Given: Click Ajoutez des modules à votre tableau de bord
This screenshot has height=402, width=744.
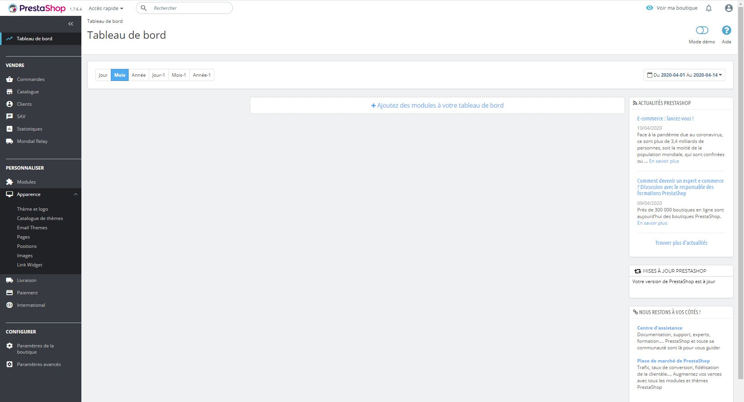Looking at the screenshot, I should click(437, 105).
